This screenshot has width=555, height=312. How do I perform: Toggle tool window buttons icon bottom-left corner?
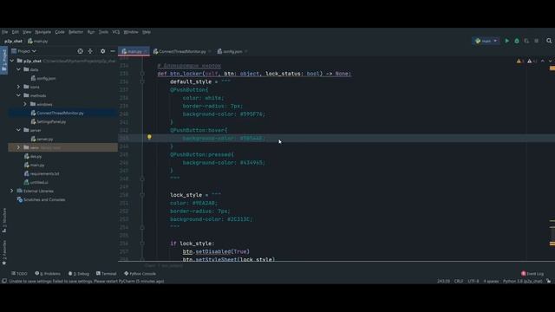click(4, 281)
